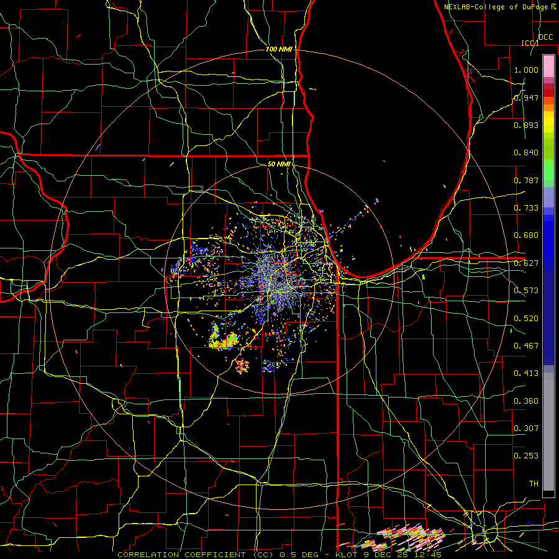Viewport: 559px width, 559px height.
Task: Click the gray segment of the color bar
Action: click(x=548, y=432)
